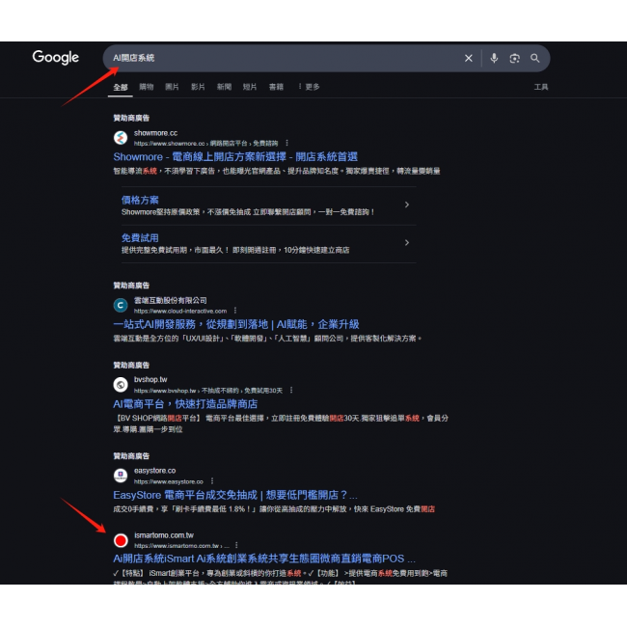Viewport: 627px width, 627px height.
Task: Switch to the 圖片 results tab
Action: click(x=172, y=87)
